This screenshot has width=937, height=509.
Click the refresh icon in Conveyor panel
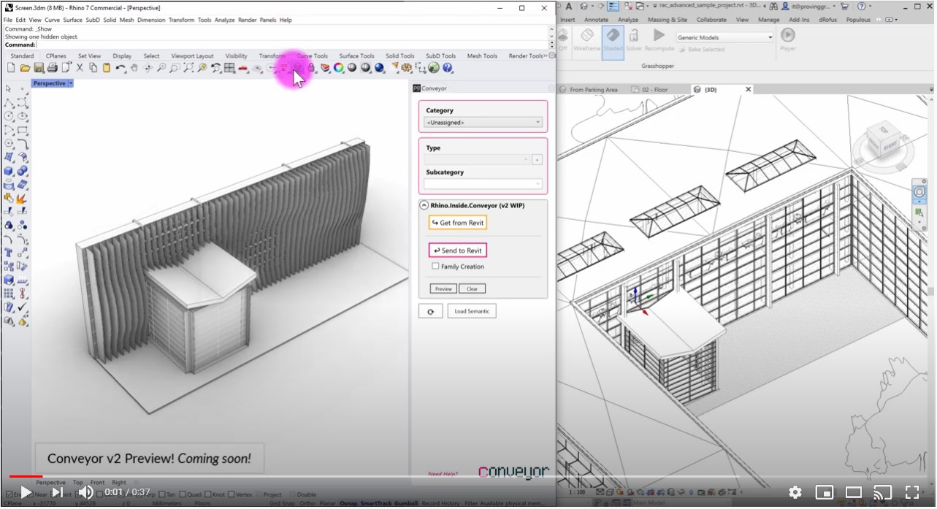431,311
